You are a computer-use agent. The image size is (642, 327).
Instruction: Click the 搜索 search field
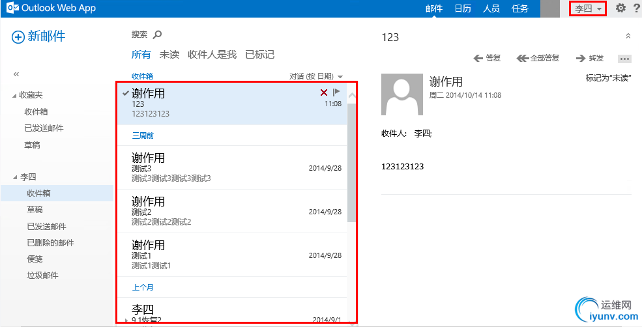point(139,35)
